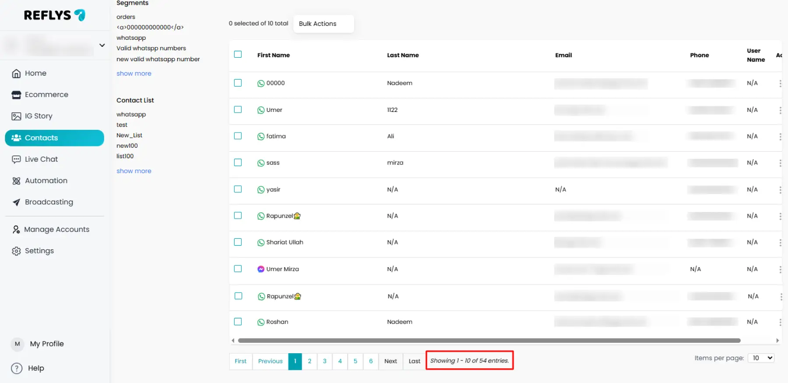Open the Manage Accounts menu item
The height and width of the screenshot is (383, 788).
coord(56,230)
